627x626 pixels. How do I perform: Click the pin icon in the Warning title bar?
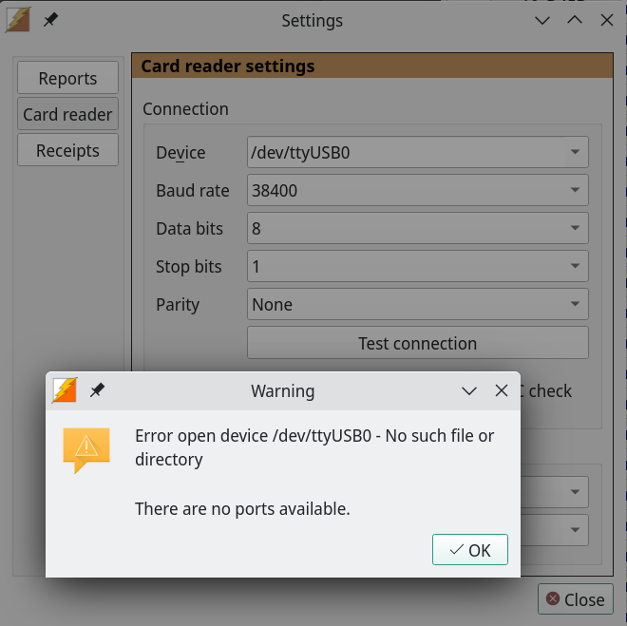click(97, 390)
